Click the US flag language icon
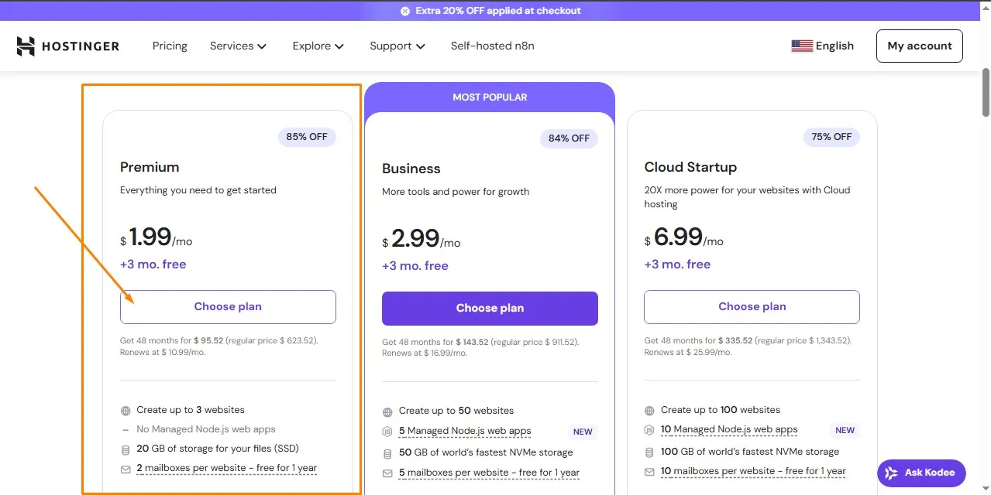This screenshot has height=495, width=991. tap(802, 46)
